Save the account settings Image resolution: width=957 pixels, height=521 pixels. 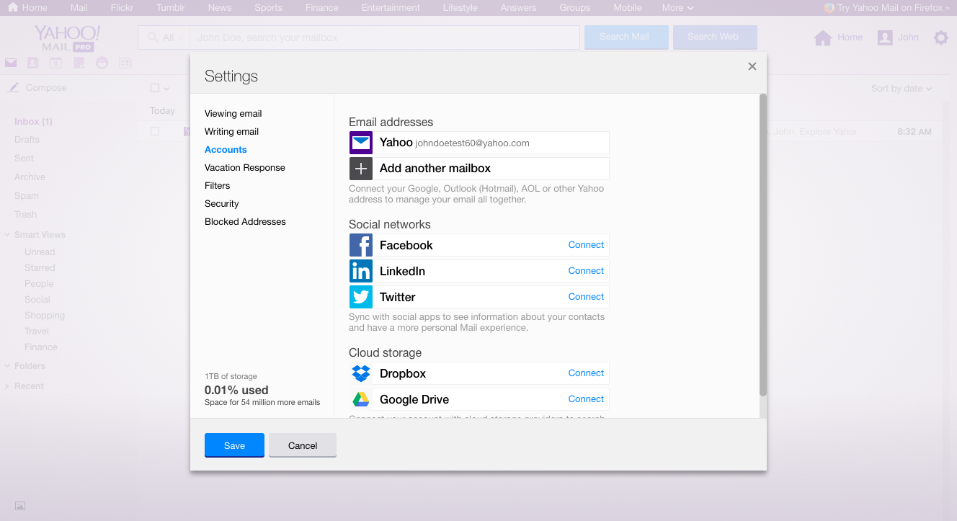click(234, 445)
